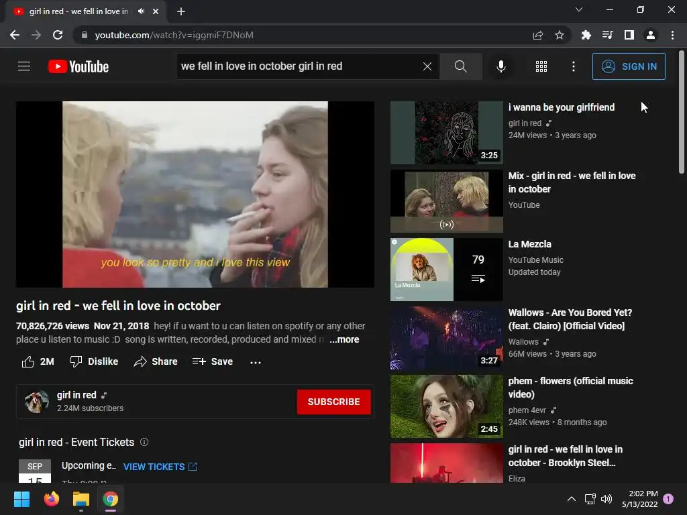The height and width of the screenshot is (515, 687).
Task: Share this video
Action: tap(156, 361)
